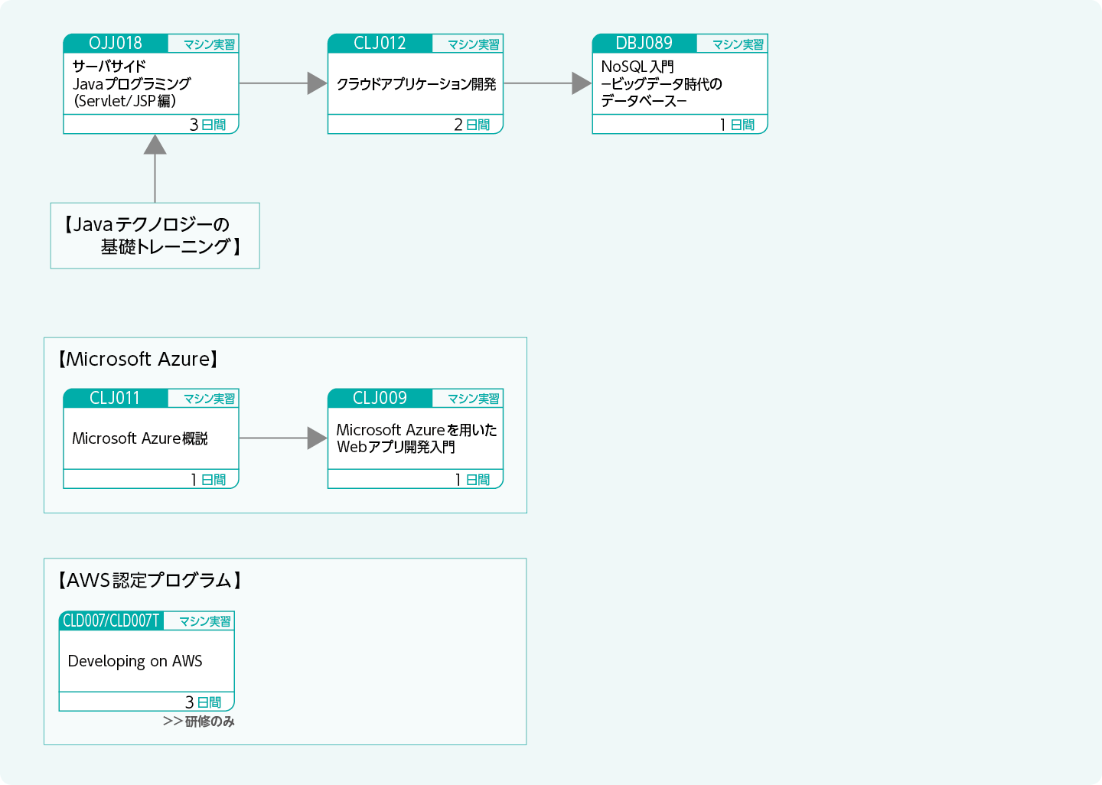The width and height of the screenshot is (1102, 785).
Task: Click the マシン実習 tag on CLJ009
Action: click(474, 399)
